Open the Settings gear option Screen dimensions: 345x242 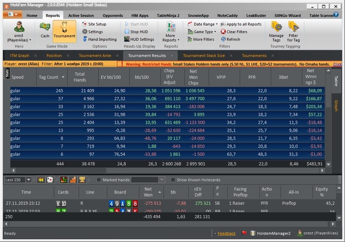click(93, 32)
